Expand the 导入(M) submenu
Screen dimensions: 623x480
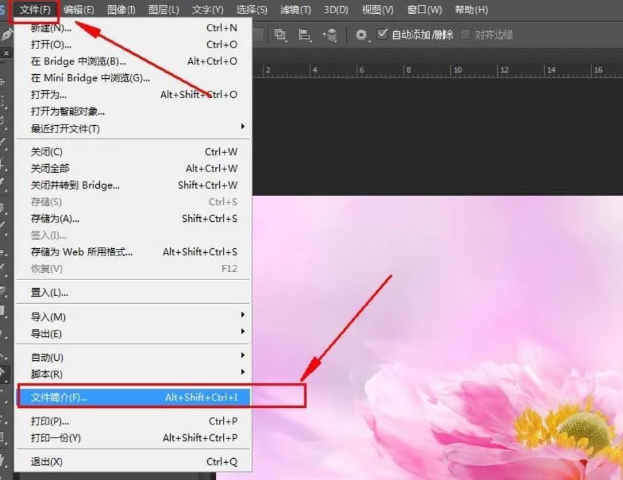coord(132,316)
